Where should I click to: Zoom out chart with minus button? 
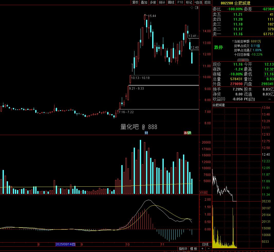point(208,249)
